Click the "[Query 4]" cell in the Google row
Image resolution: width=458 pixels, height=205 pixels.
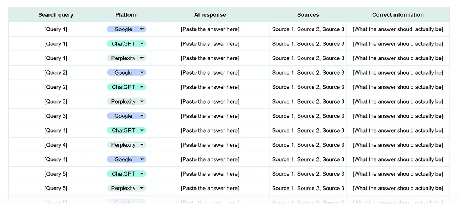tap(56, 160)
